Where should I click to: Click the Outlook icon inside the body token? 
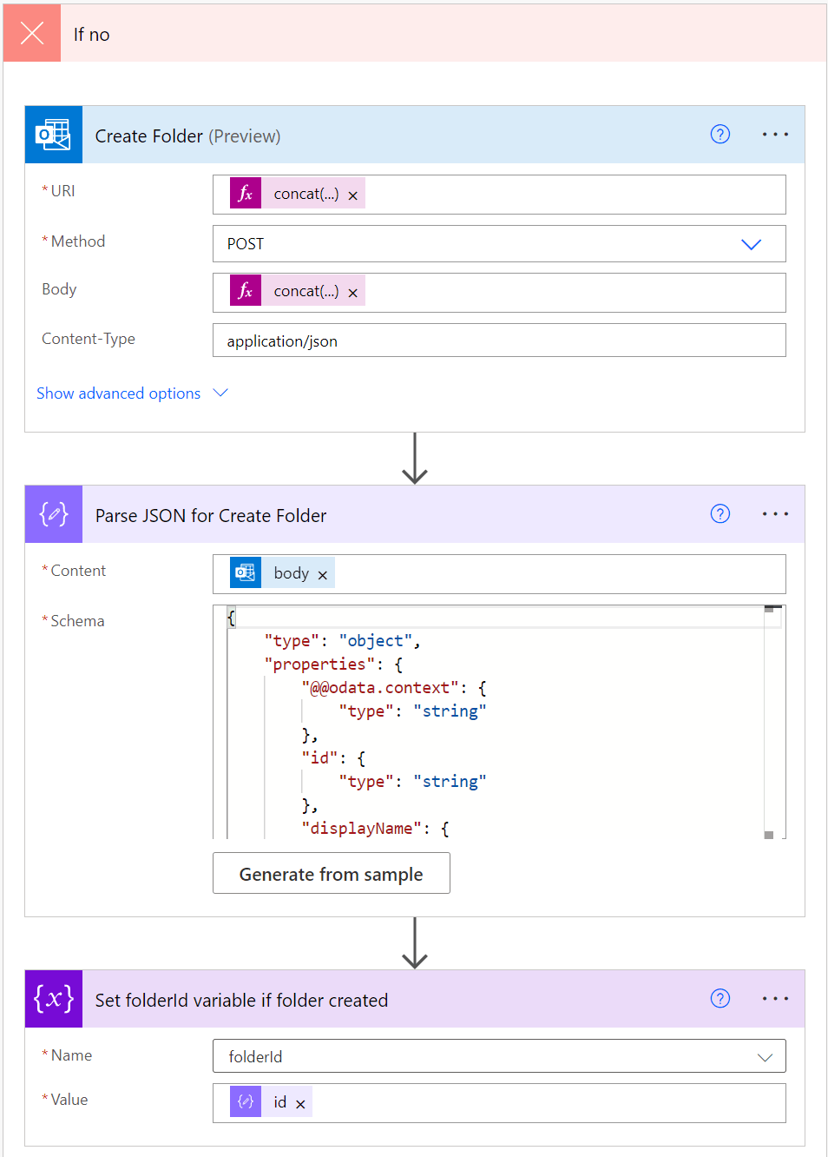[x=245, y=572]
